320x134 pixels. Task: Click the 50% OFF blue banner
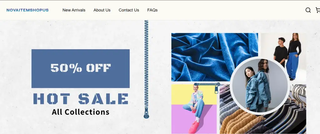[81, 68]
